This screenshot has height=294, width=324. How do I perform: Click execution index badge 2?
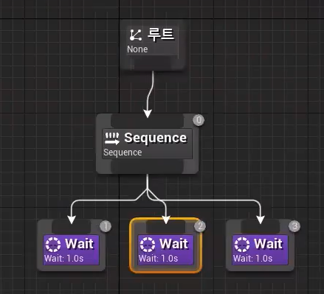coord(200,226)
